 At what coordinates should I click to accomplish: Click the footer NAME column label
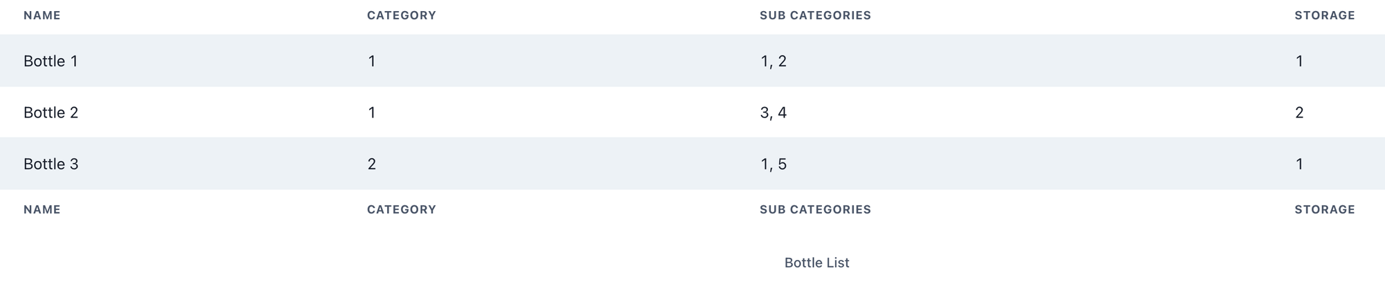42,209
